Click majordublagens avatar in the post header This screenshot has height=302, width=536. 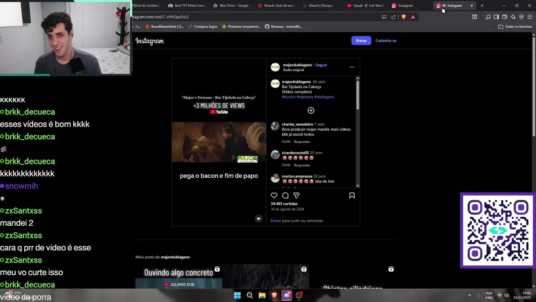(x=275, y=67)
